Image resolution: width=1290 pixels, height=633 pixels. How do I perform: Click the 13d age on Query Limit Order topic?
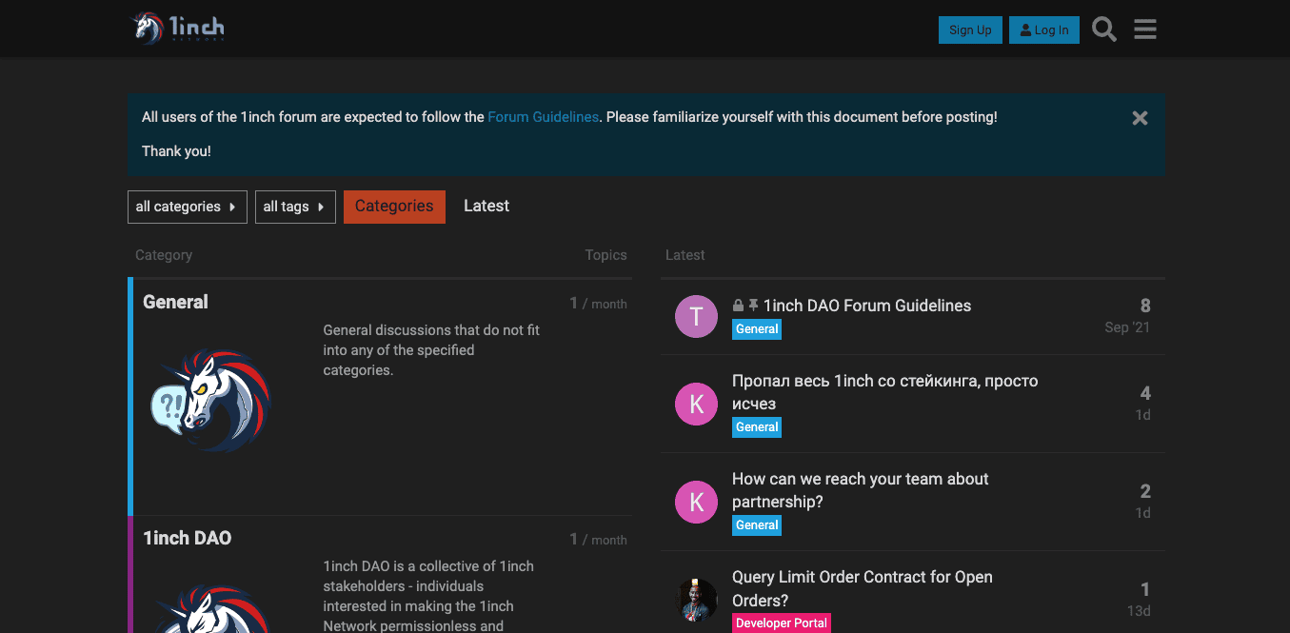1139,611
